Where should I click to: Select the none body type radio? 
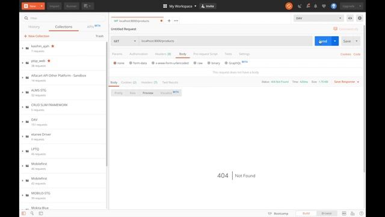tap(115, 63)
